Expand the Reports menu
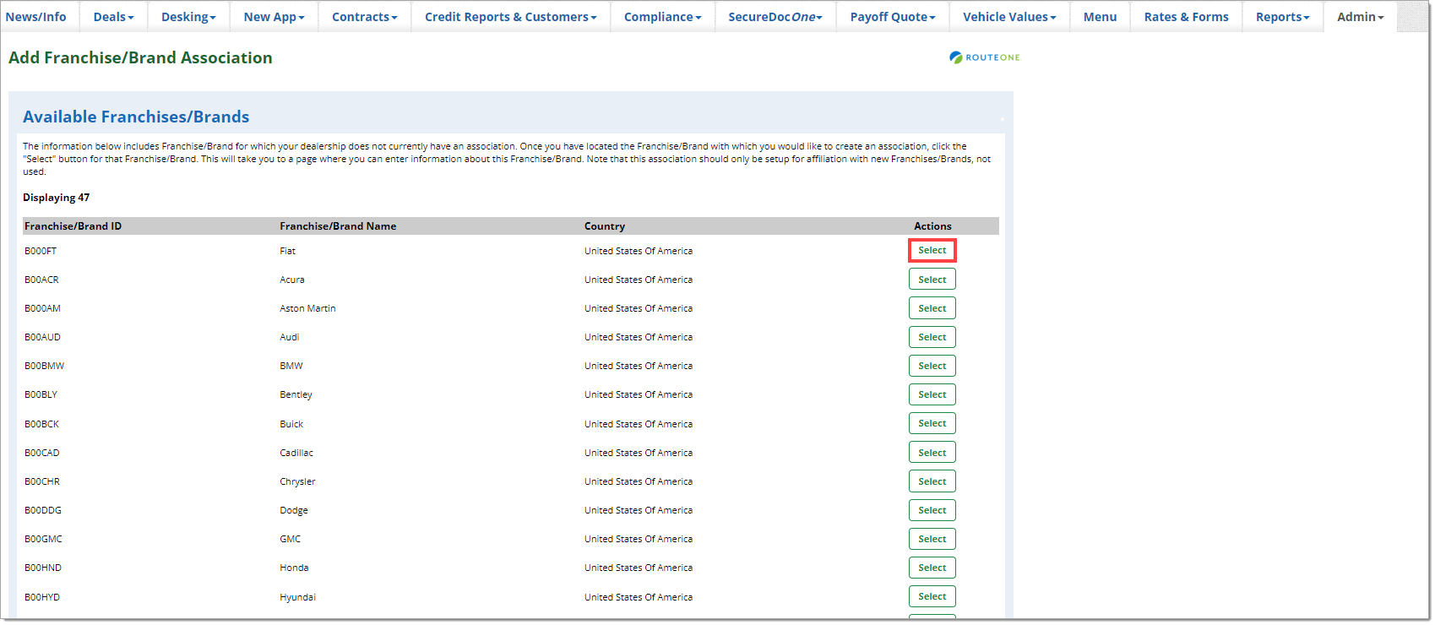 (1282, 17)
